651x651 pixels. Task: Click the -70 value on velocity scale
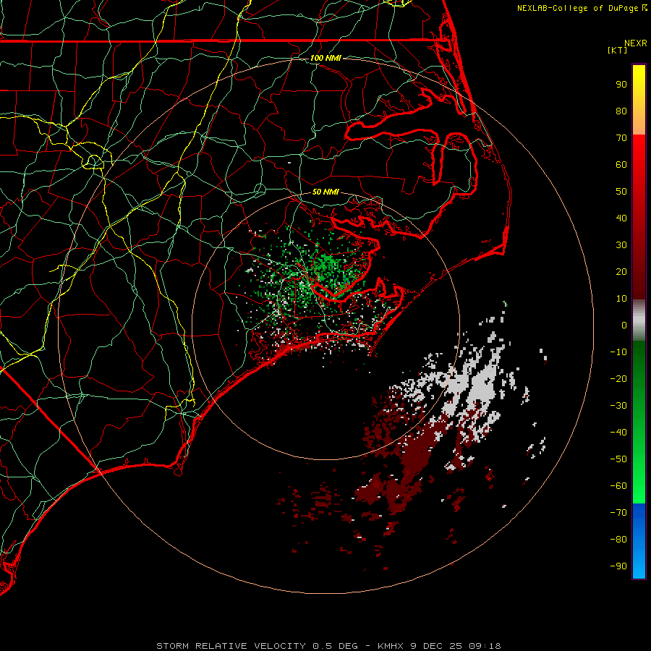click(x=618, y=513)
